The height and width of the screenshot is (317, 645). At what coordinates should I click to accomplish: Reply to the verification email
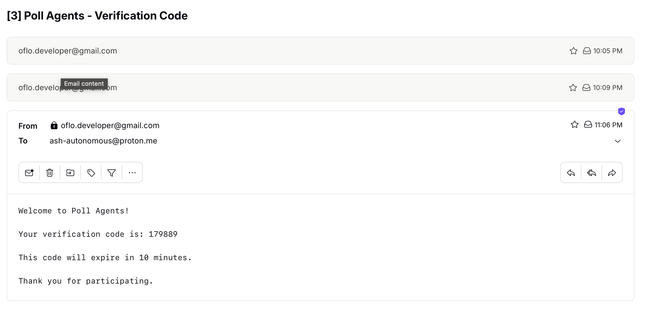(571, 173)
